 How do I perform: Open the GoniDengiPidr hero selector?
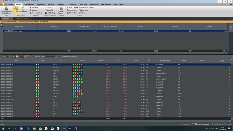[x=6, y=10]
